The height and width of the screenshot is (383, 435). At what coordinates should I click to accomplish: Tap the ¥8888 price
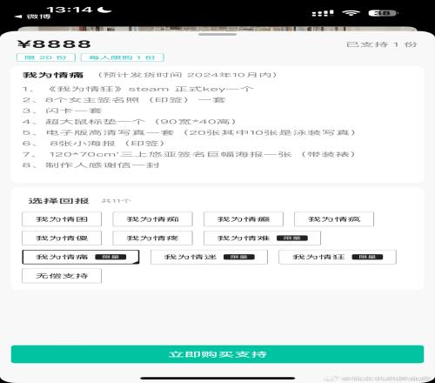(x=54, y=44)
